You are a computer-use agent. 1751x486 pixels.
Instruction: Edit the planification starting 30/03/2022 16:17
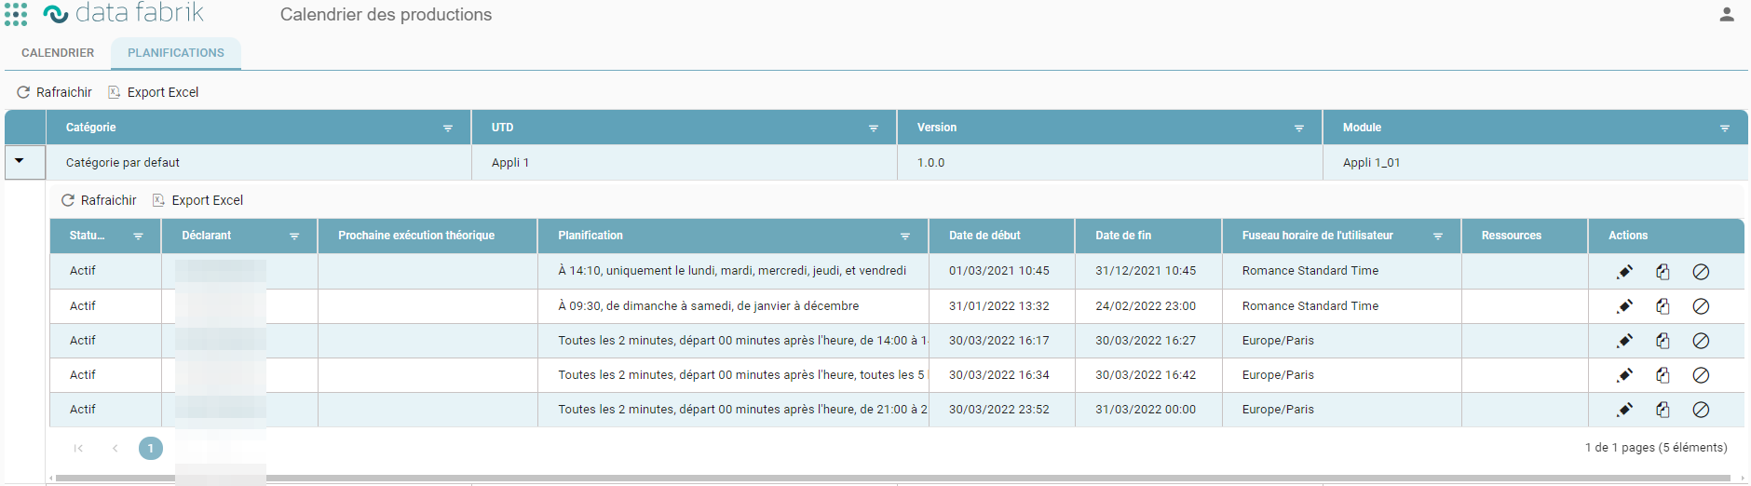pyautogui.click(x=1625, y=341)
